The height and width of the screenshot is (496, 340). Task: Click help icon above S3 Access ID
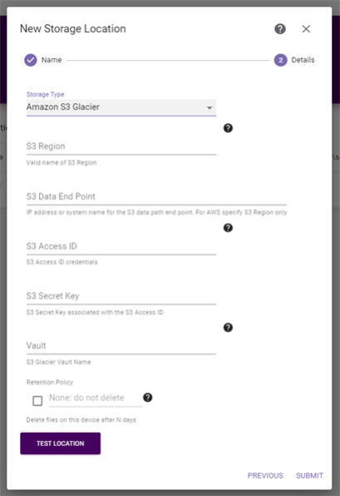pos(228,228)
